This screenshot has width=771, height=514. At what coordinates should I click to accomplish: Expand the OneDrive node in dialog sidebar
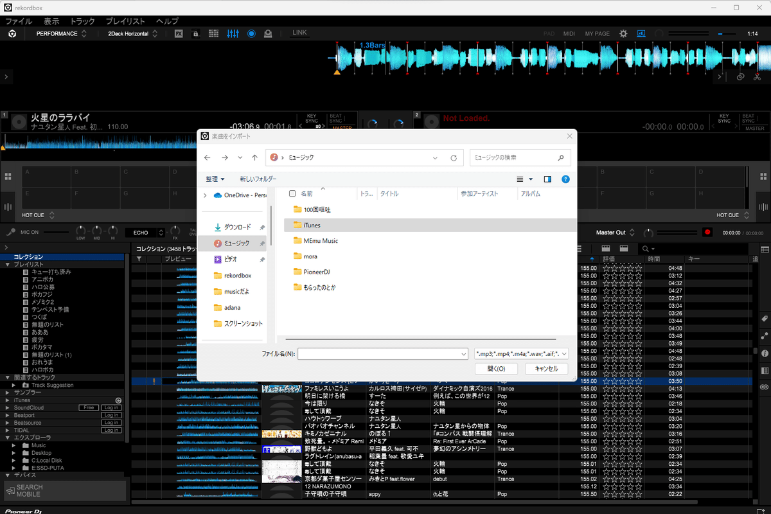point(205,195)
